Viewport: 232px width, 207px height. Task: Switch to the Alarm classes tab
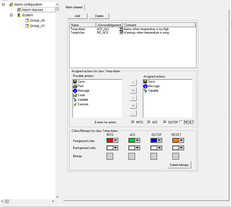pyautogui.click(x=74, y=7)
